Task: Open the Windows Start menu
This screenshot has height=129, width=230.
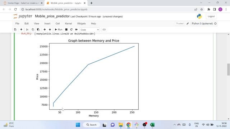Action: coord(78,125)
